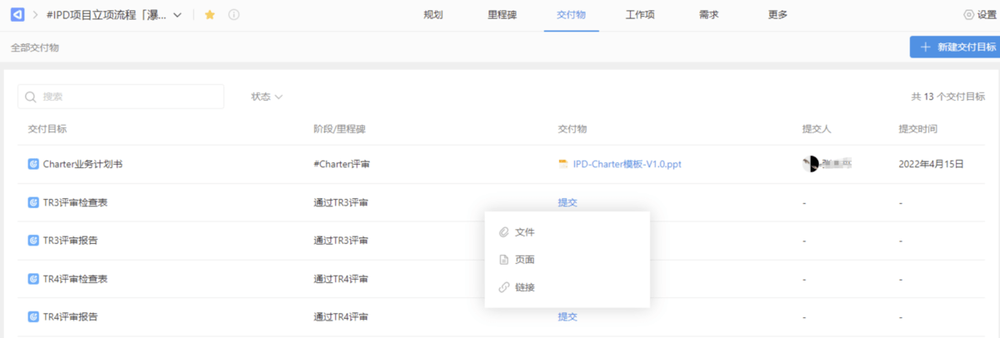
Task: Click the TR4评审报告 row icon
Action: point(33,317)
